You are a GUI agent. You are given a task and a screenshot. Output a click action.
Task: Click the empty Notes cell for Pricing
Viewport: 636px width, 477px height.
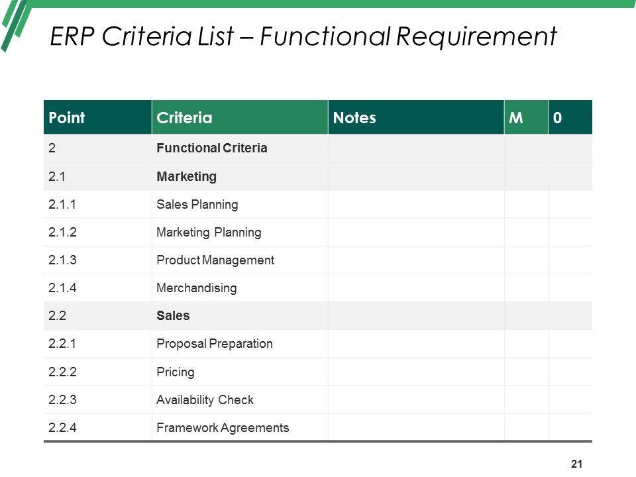tap(415, 372)
